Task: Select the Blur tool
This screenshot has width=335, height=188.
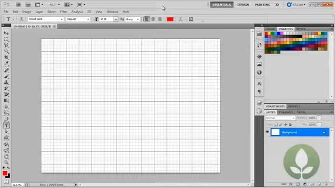Action: point(6,107)
